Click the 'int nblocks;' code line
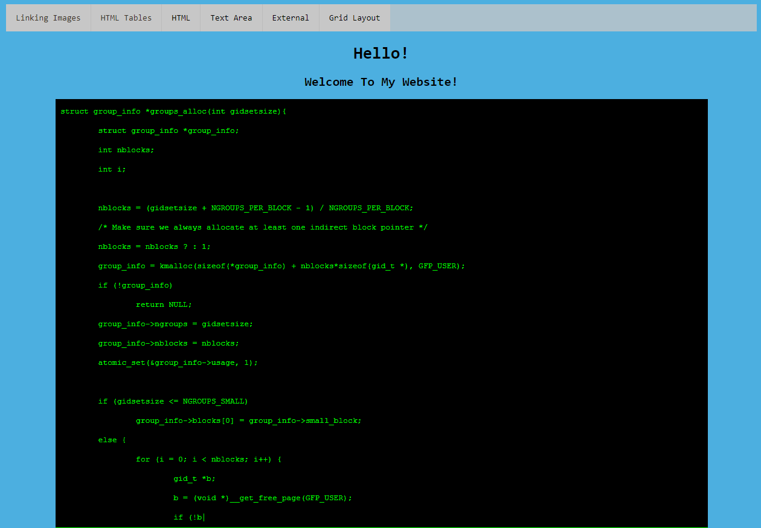 pos(126,150)
